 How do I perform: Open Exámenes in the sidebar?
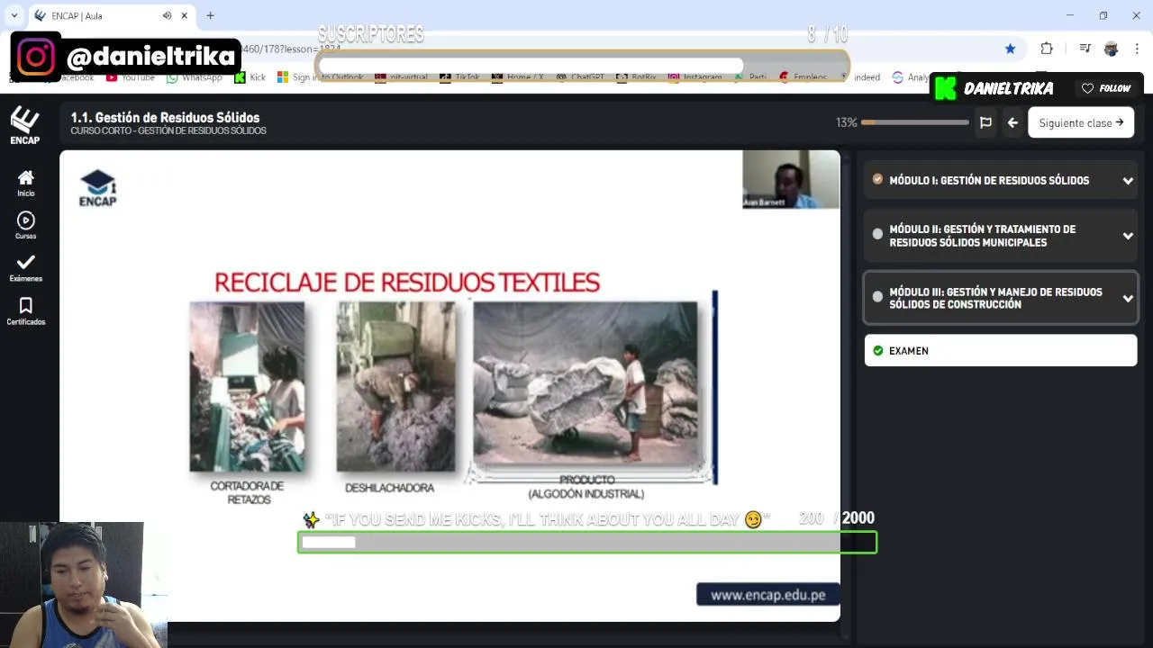click(25, 267)
